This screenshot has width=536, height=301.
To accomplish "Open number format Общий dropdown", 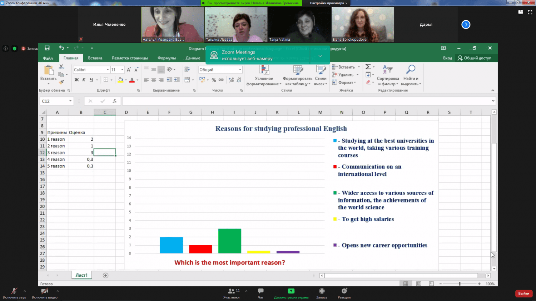I will [x=240, y=70].
